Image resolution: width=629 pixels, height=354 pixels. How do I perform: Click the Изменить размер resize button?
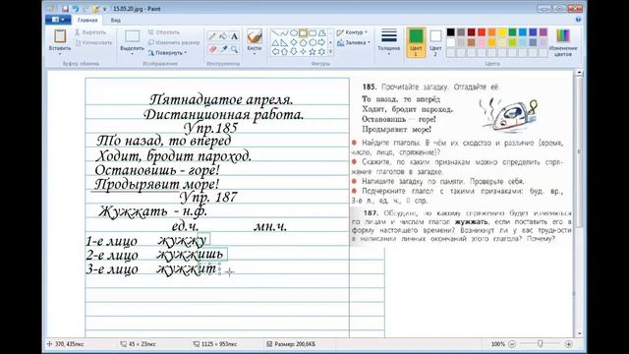click(x=174, y=42)
